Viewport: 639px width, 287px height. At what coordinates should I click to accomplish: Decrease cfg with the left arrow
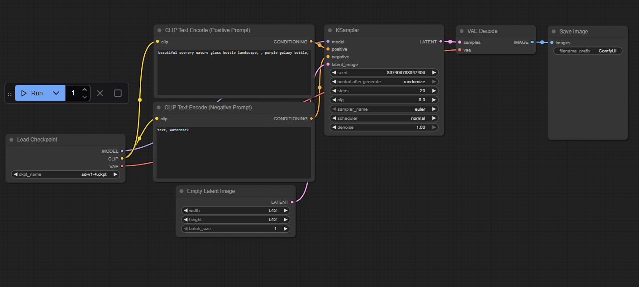pyautogui.click(x=334, y=100)
